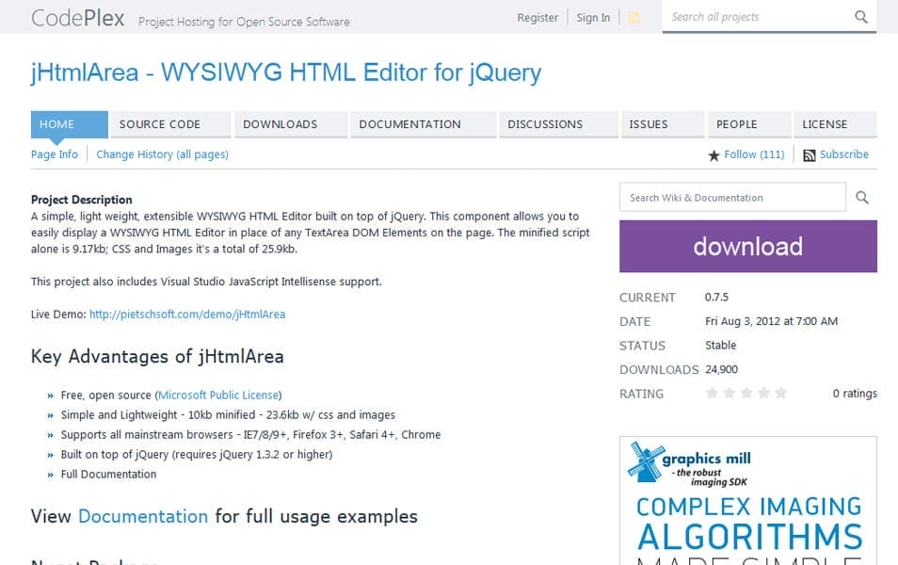898x565 pixels.
Task: Give the project a five-star rating
Action: pos(780,393)
